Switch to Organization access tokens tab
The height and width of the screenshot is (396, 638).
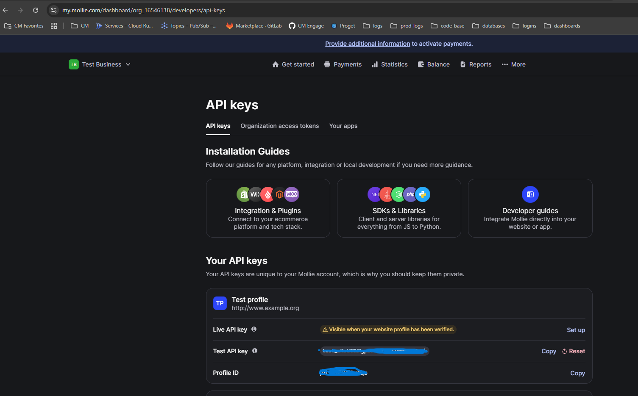280,126
